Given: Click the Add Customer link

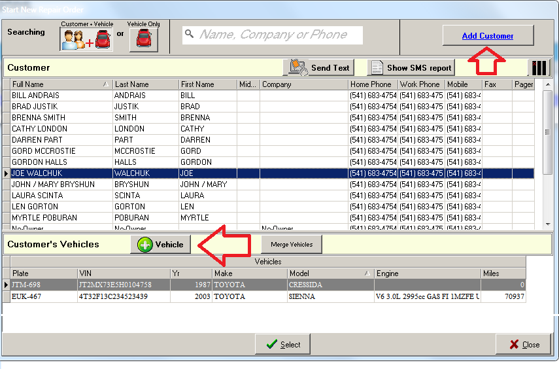Looking at the screenshot, I should click(x=488, y=36).
